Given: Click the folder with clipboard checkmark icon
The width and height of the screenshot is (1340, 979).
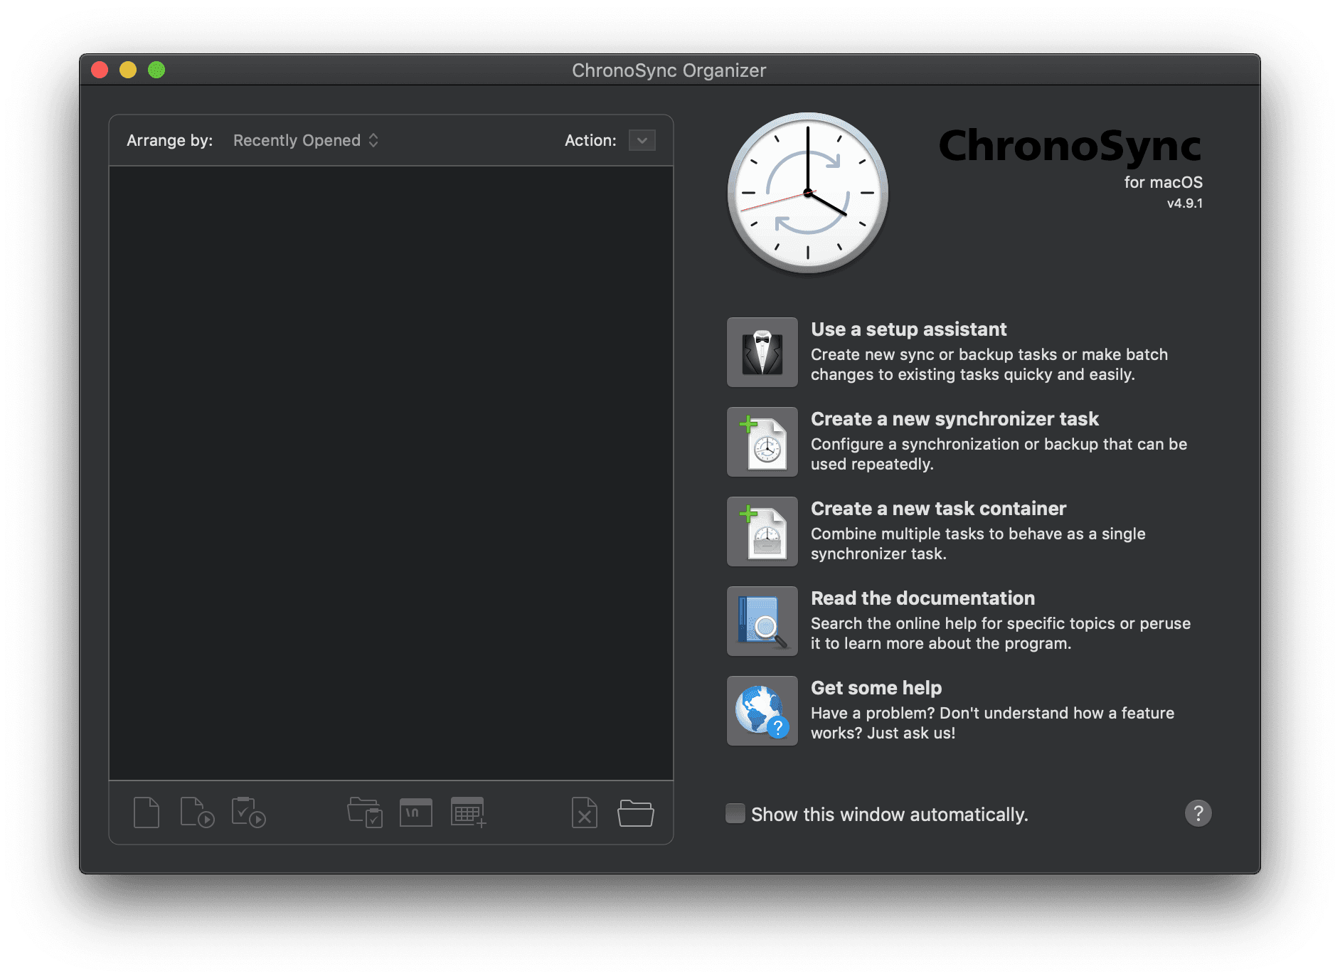Looking at the screenshot, I should (x=365, y=813).
